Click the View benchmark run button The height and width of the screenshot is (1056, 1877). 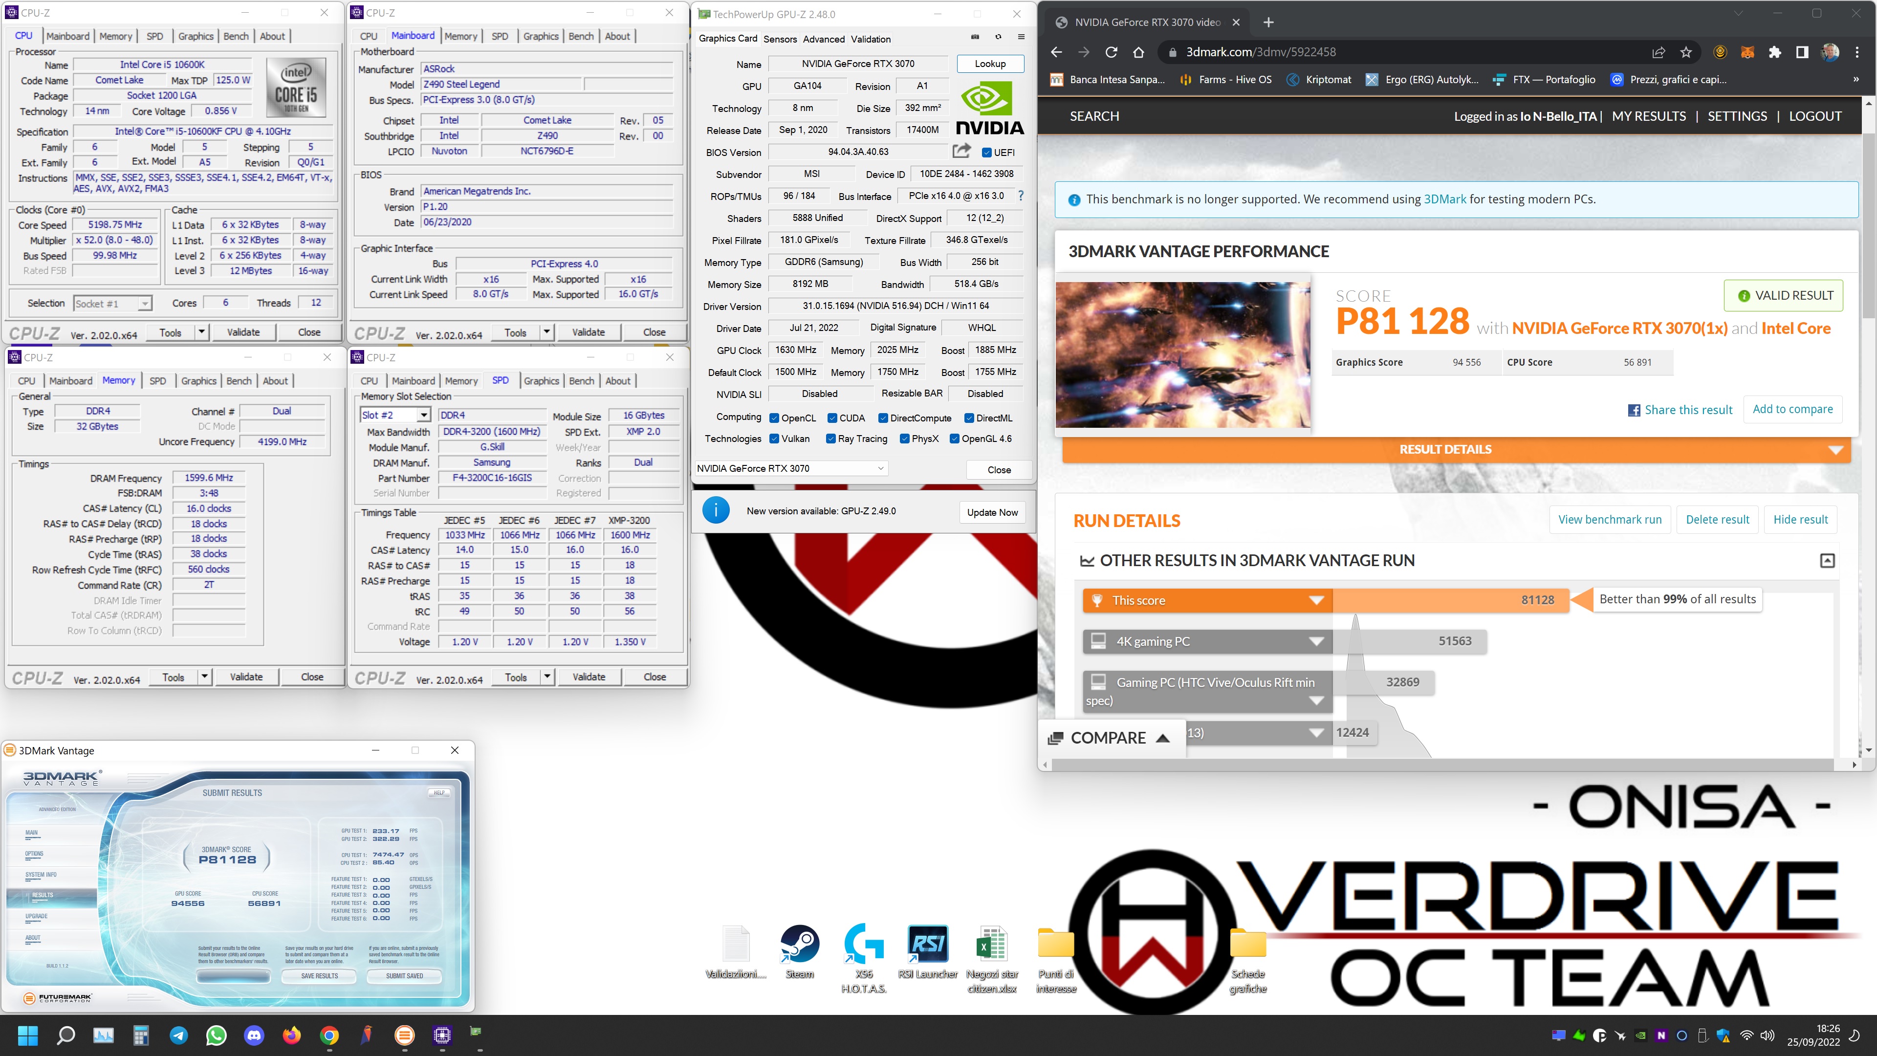point(1610,520)
